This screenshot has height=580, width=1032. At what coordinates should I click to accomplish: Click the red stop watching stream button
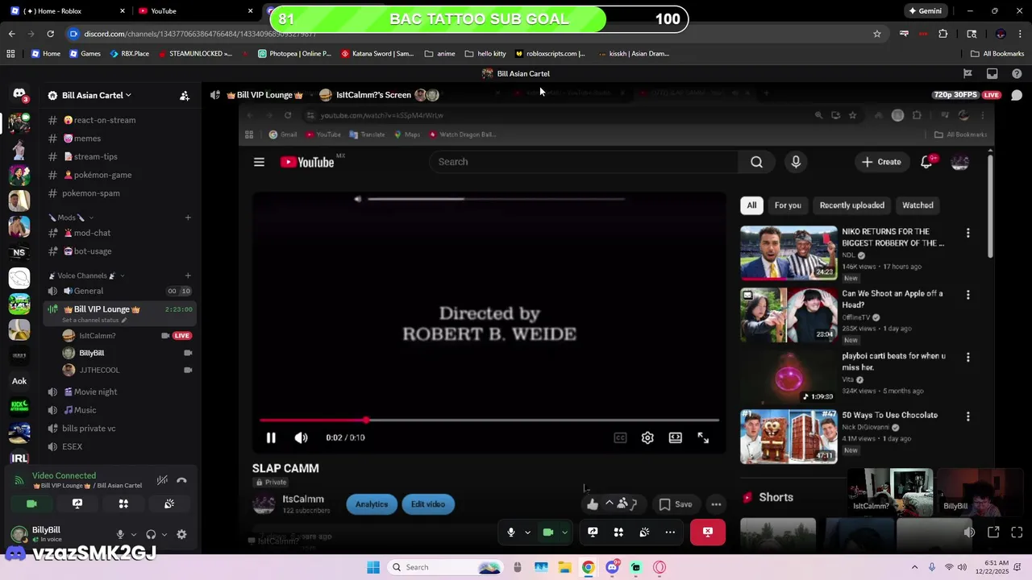pos(707,532)
